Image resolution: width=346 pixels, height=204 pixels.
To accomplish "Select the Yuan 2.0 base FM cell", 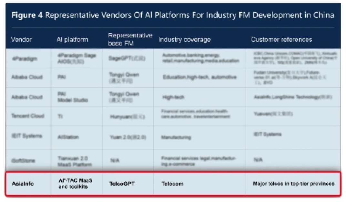I will click(127, 137).
